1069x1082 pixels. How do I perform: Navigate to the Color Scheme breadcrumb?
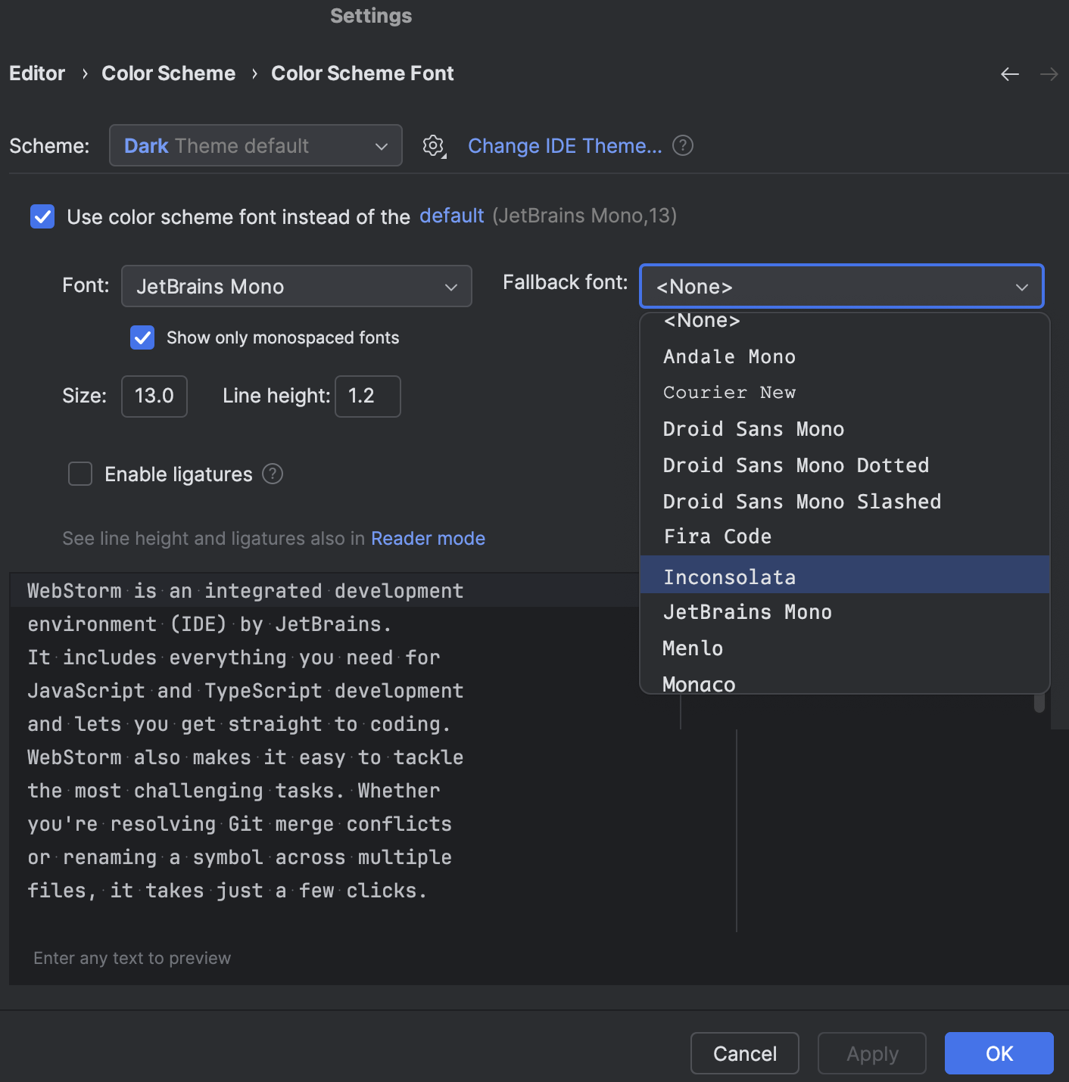[168, 73]
